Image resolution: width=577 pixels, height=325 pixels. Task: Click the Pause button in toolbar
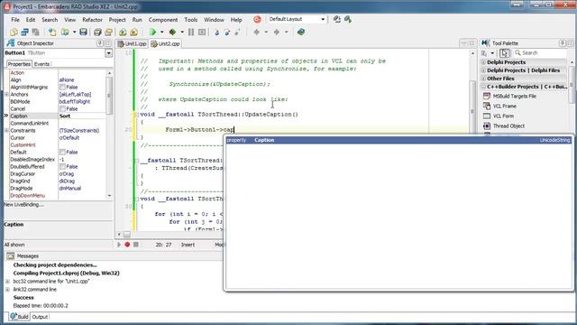pos(191,32)
